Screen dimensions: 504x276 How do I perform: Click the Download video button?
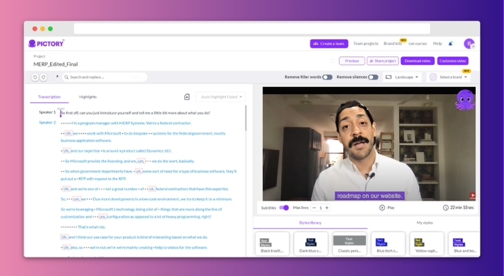tap(417, 61)
